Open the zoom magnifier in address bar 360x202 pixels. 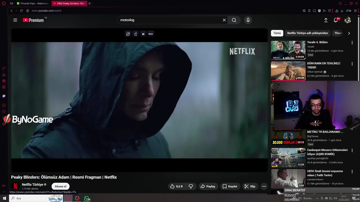[x=304, y=11]
